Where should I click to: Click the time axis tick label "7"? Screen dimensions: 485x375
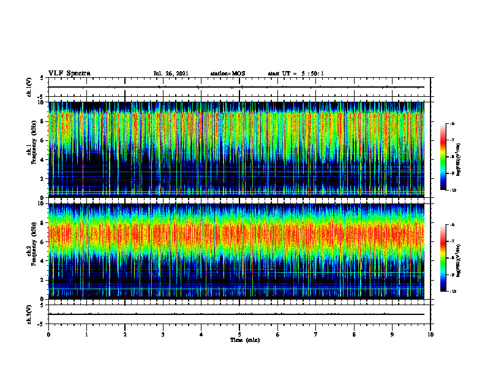pyautogui.click(x=316, y=335)
